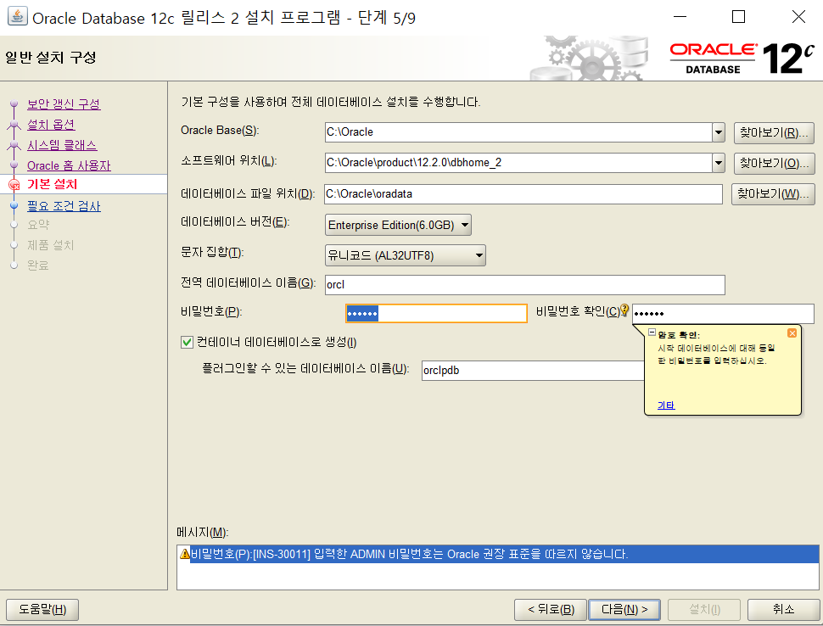Go to 보안 갱신 구성 step
Viewport: 823px width, 626px height.
coord(64,103)
